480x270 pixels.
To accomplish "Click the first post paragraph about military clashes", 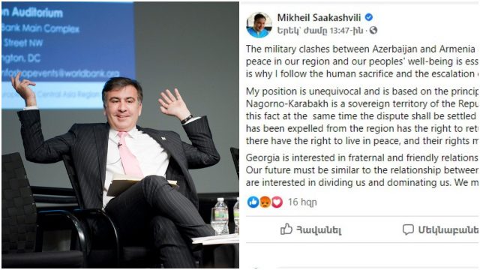I will click(362, 61).
